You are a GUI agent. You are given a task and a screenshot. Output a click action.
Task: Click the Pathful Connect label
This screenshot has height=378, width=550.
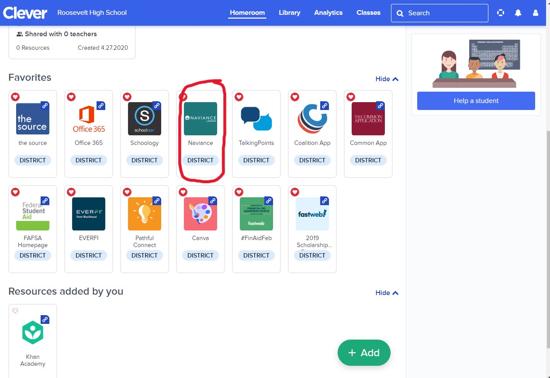click(145, 241)
